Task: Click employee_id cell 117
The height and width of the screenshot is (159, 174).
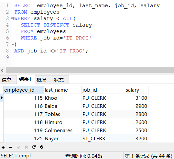Action: click(24, 114)
